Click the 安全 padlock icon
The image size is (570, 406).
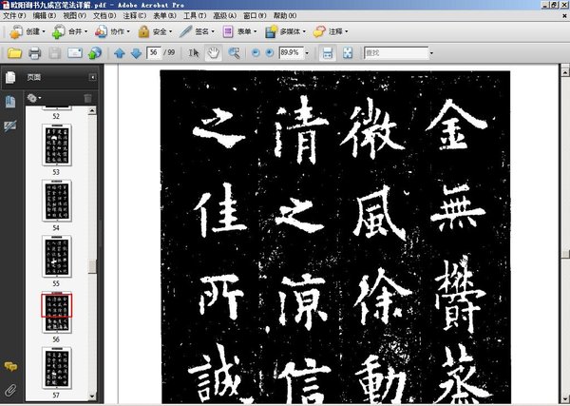tap(144, 32)
